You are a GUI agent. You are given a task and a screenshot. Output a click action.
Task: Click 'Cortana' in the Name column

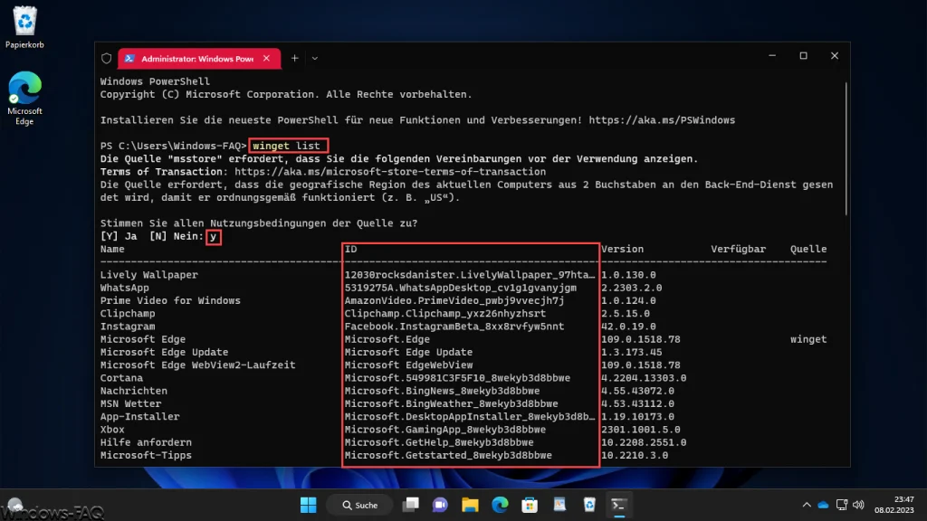121,378
